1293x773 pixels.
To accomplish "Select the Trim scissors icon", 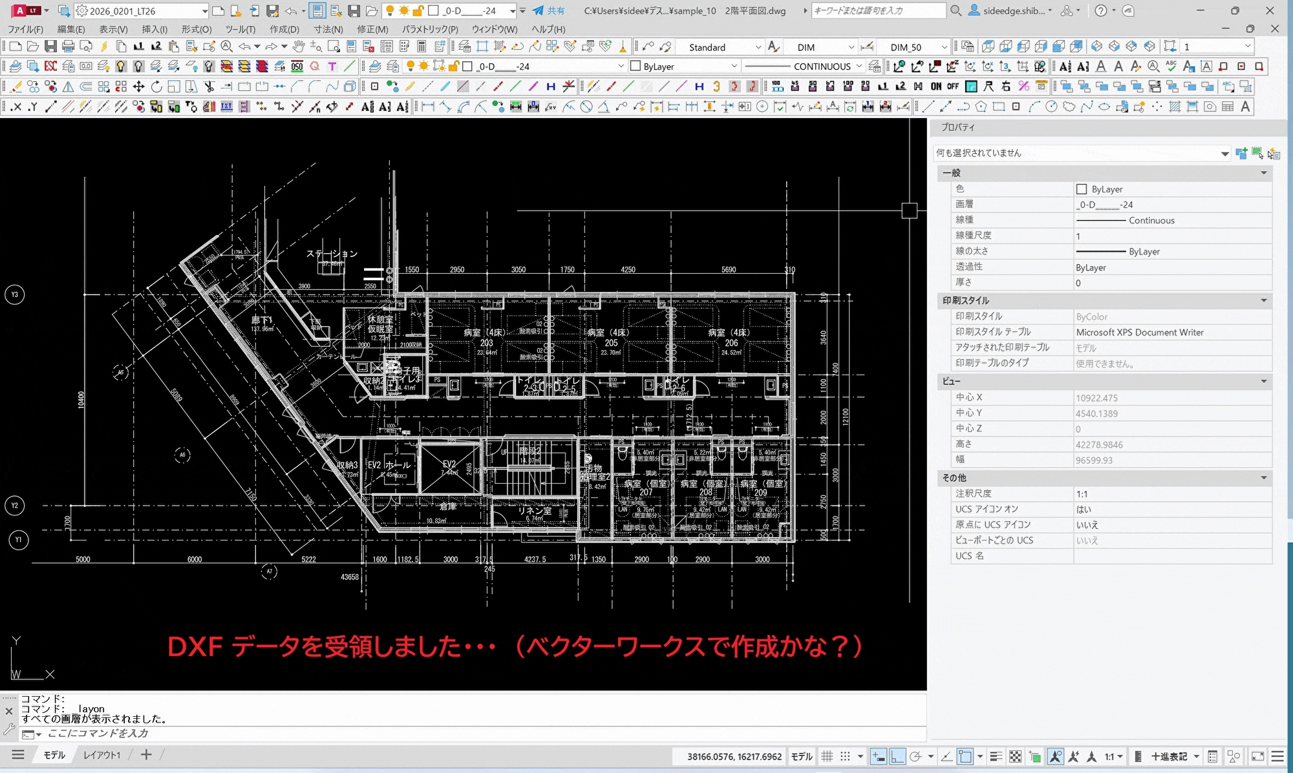I will 209,86.
